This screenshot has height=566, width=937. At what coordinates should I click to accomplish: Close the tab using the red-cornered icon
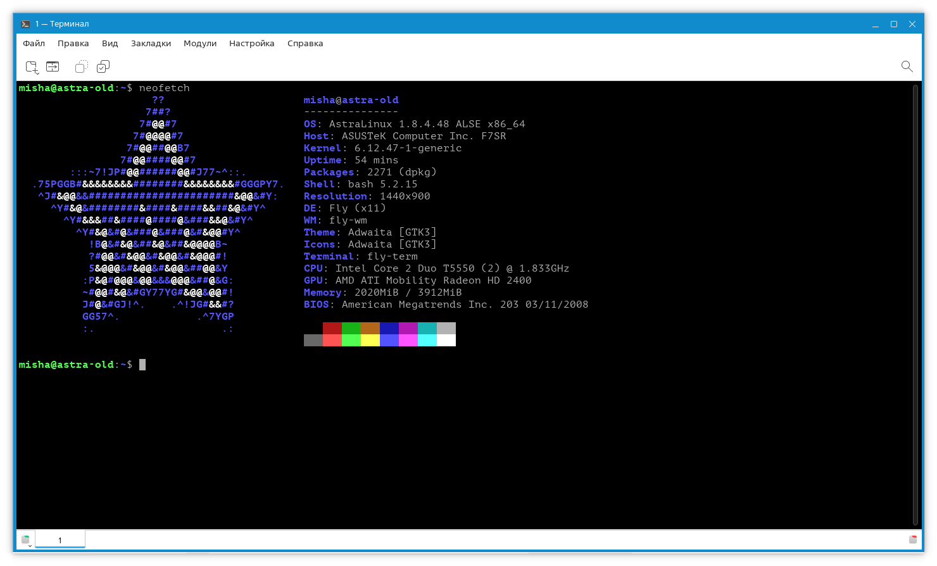[x=912, y=539]
